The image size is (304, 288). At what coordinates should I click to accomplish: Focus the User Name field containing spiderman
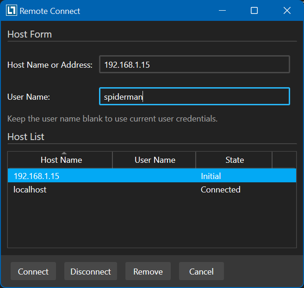pos(194,96)
